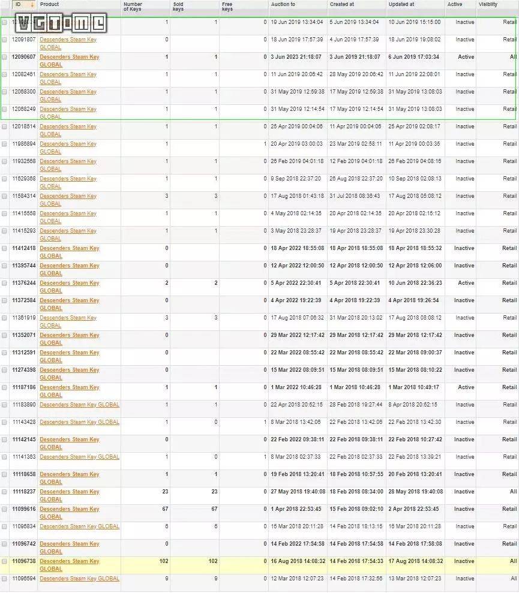Click the Sold keys column header
The image size is (519, 593).
[x=178, y=7]
